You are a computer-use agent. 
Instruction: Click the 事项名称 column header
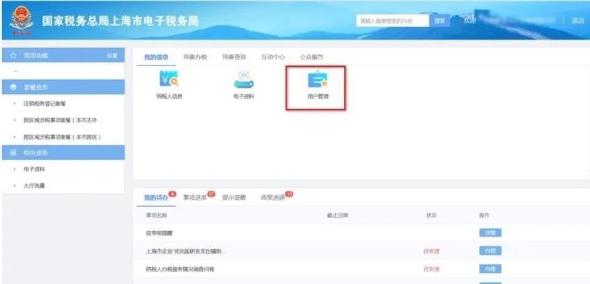point(157,216)
